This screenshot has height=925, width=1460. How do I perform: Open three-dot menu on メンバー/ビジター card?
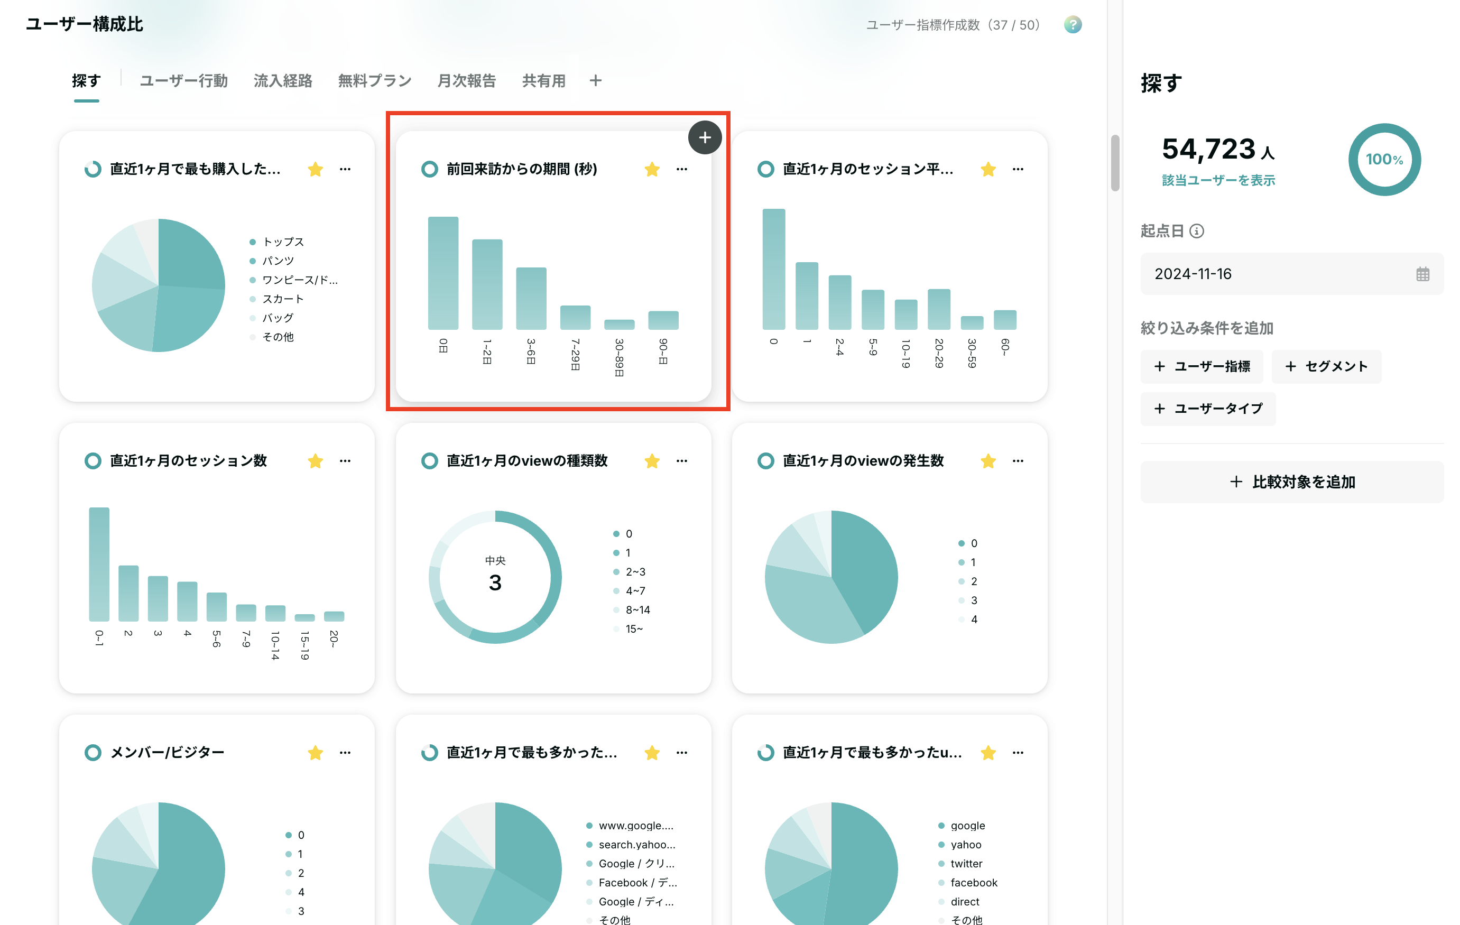click(x=345, y=752)
